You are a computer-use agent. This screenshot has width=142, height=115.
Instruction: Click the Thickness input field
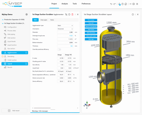(x=65, y=46)
